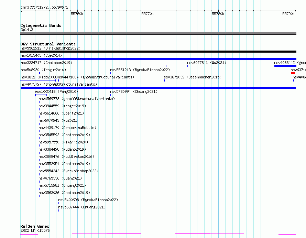Open nsv5400698 (ByrskaBishop2022) variant

[x=88, y=200]
